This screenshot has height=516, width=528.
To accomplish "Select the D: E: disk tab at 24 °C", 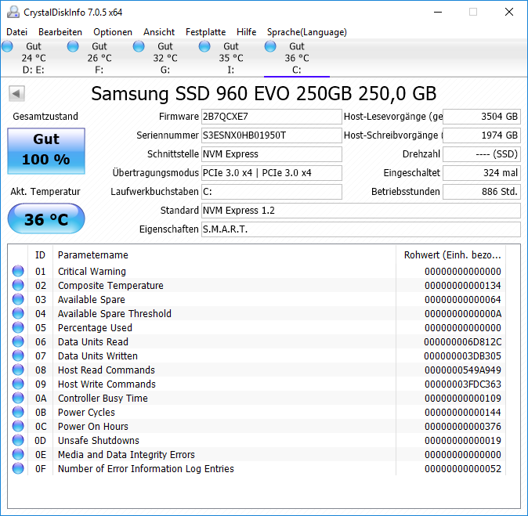I will click(34, 58).
